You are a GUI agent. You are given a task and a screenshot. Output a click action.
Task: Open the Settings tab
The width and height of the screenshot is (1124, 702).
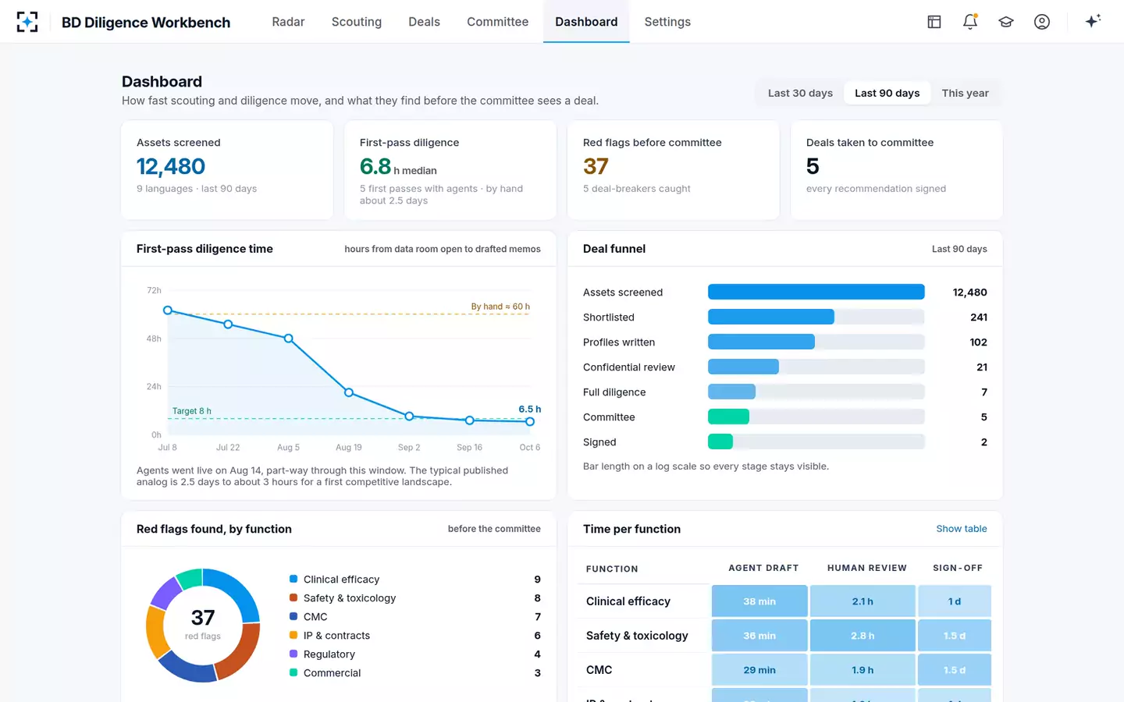click(667, 22)
